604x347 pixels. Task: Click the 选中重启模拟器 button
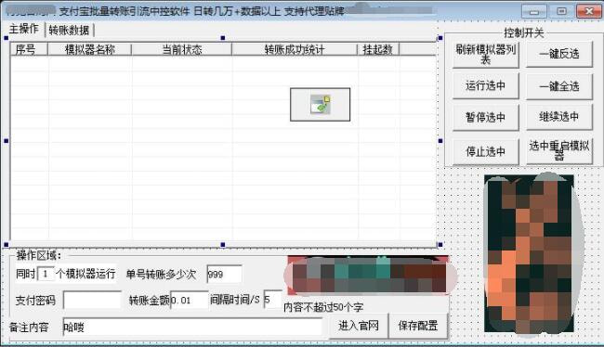click(x=558, y=151)
